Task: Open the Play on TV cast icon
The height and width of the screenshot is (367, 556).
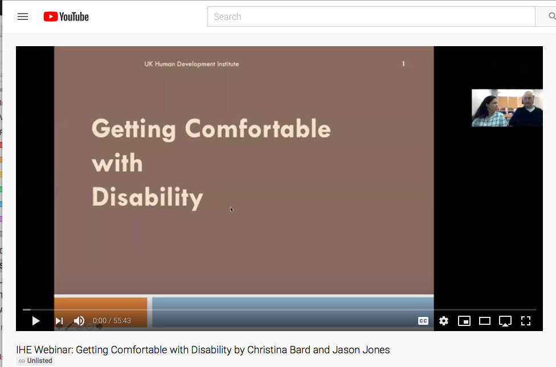Action: click(505, 321)
